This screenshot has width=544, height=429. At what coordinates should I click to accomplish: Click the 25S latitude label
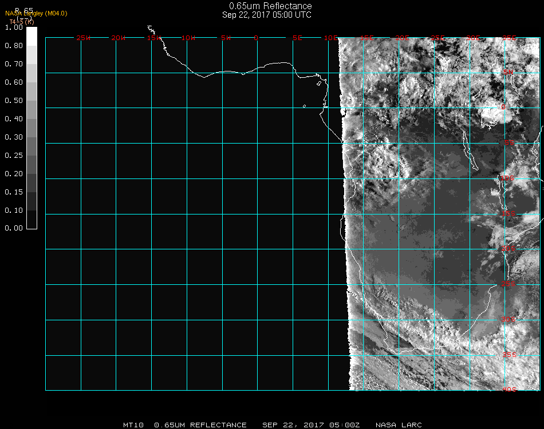[508, 284]
